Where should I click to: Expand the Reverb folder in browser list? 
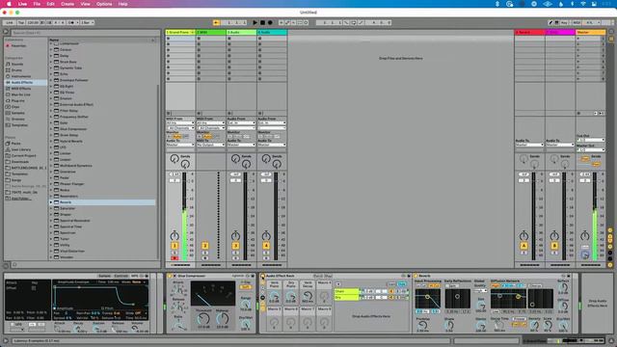click(51, 202)
